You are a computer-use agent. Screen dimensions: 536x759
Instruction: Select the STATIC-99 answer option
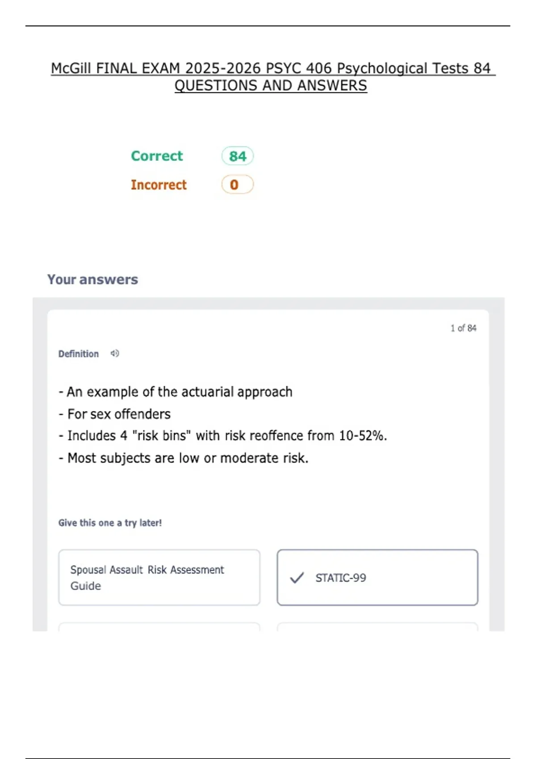click(377, 578)
